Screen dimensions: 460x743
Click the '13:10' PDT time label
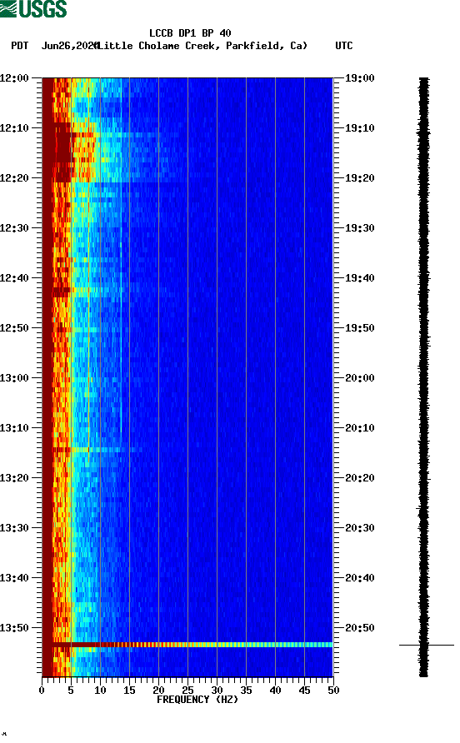(x=14, y=428)
